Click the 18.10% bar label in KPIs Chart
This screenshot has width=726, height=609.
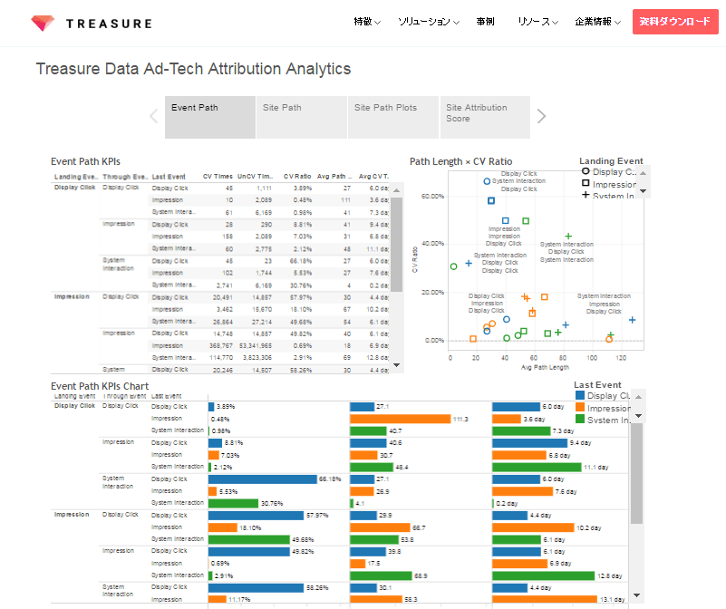[x=250, y=528]
